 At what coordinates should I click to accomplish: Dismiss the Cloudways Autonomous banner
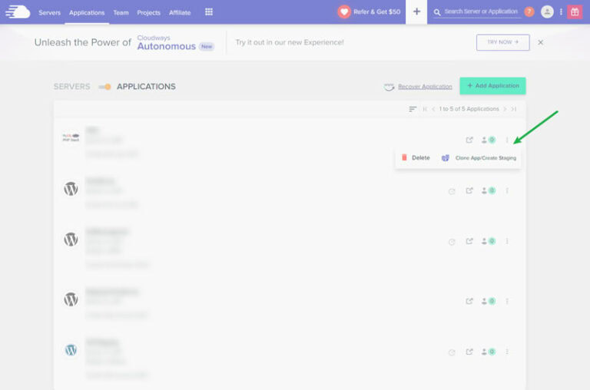click(540, 42)
